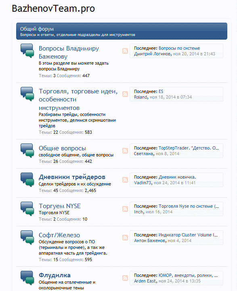Click date ноя 4, 2014
The width and height of the screenshot is (237, 291).
tap(180, 241)
